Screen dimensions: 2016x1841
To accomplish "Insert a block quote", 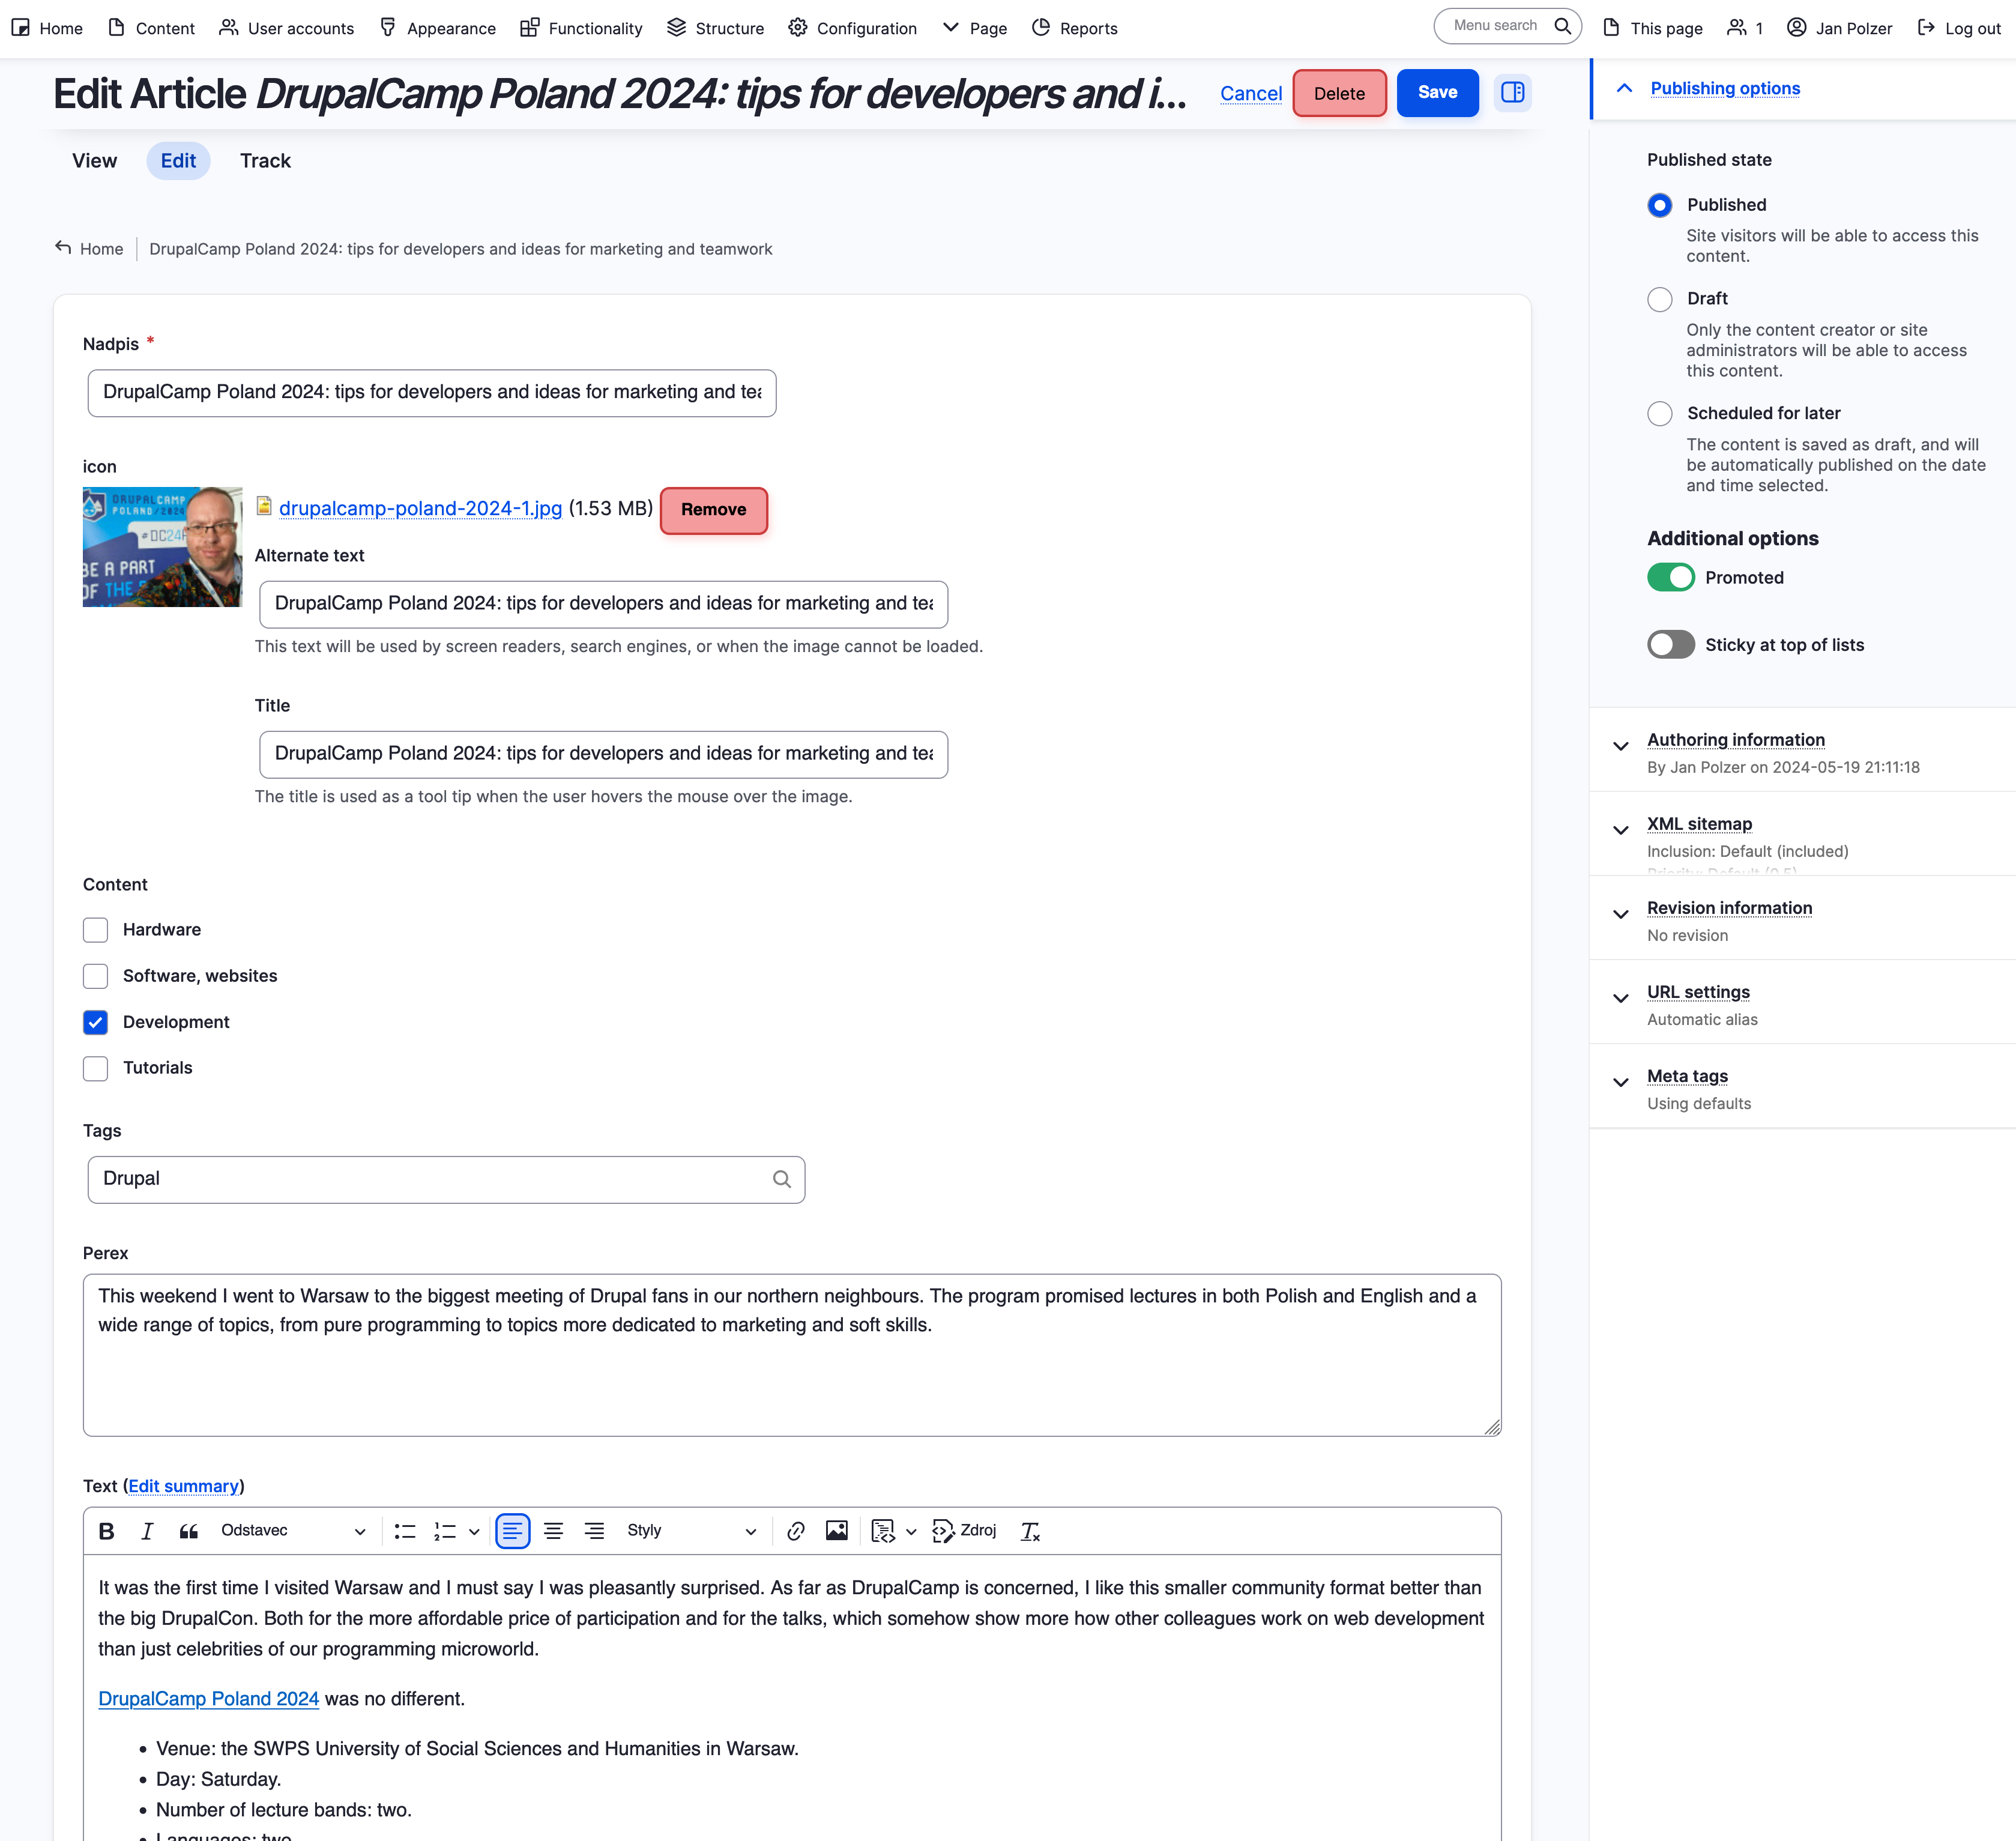I will coord(188,1531).
